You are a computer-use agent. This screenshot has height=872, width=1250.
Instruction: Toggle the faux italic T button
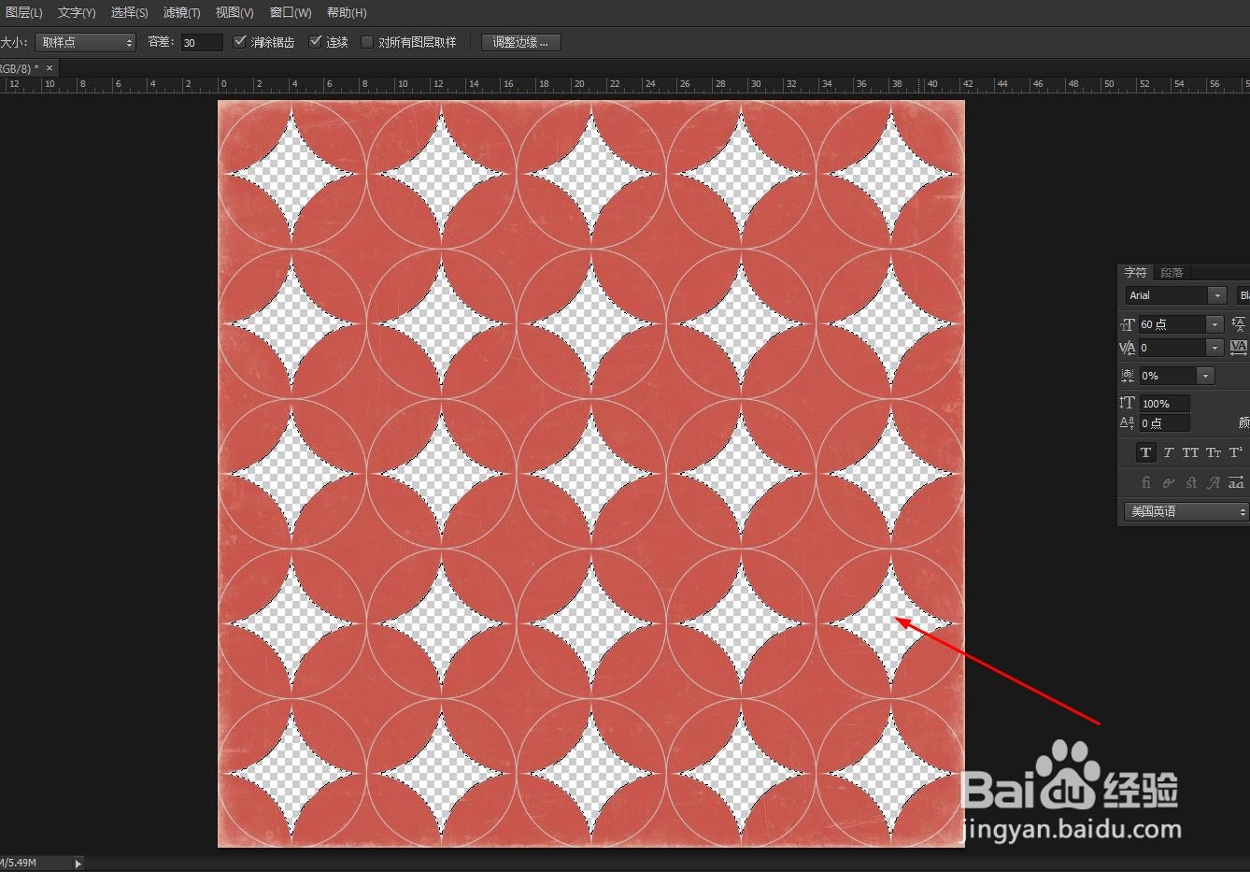pyautogui.click(x=1168, y=452)
